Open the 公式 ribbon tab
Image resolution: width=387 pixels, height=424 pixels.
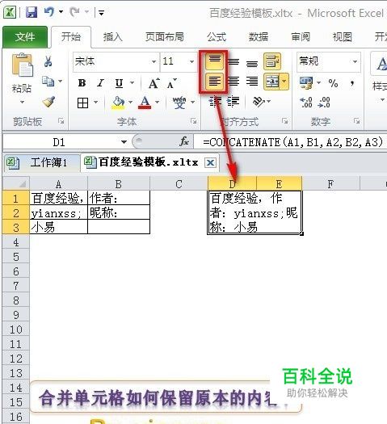point(217,37)
